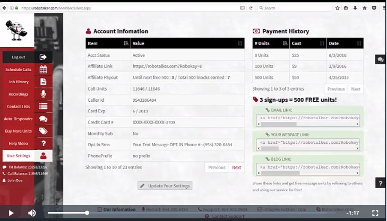Click the Contact Lists icon

click(43, 106)
